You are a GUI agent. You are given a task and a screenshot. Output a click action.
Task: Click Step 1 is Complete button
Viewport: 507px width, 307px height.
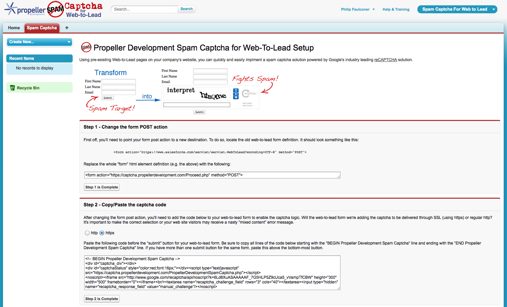[102, 187]
